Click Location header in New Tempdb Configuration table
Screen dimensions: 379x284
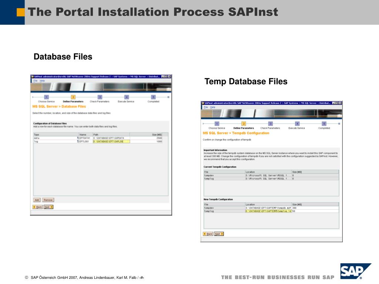click(x=268, y=204)
